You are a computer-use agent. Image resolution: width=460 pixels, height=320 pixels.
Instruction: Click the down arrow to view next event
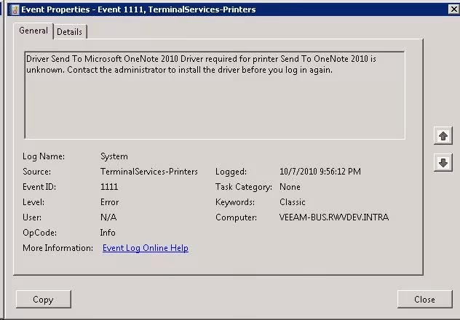tap(443, 163)
